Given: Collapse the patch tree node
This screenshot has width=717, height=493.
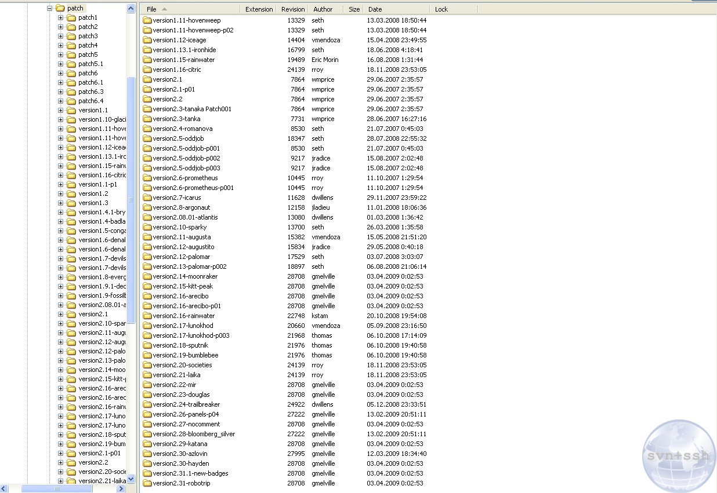Looking at the screenshot, I should (49, 9).
